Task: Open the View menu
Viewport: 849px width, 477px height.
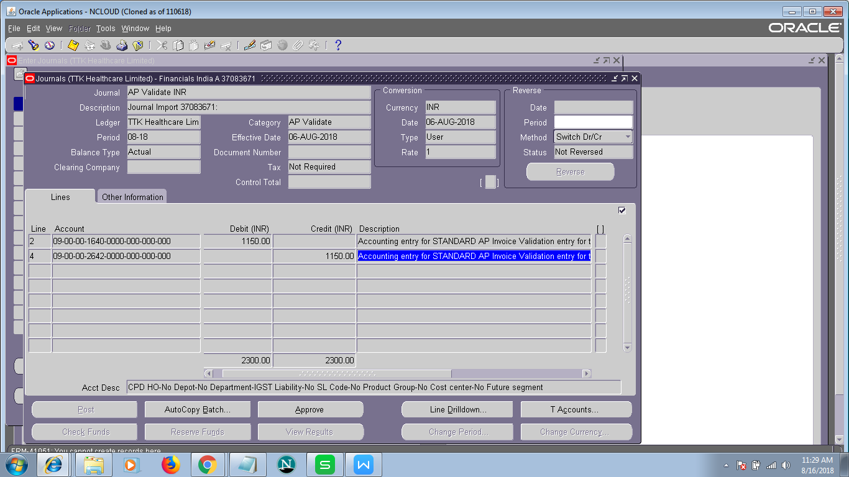Action: [54, 29]
